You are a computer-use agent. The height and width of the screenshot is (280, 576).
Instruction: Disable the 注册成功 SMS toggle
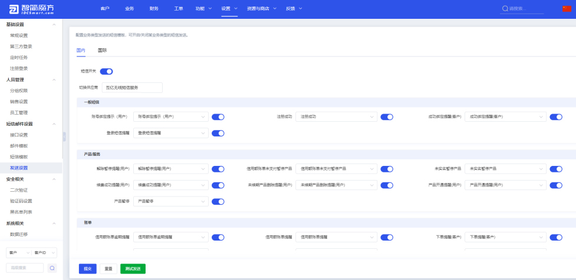[x=387, y=117]
